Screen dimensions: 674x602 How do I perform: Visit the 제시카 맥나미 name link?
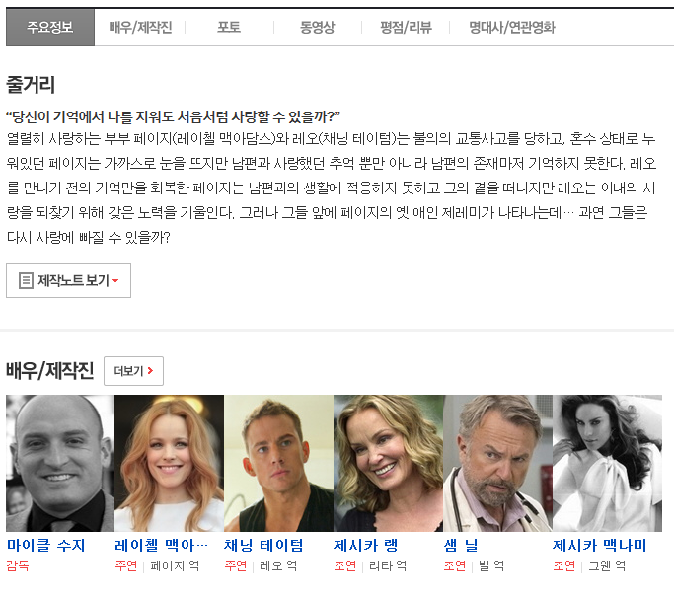599,545
